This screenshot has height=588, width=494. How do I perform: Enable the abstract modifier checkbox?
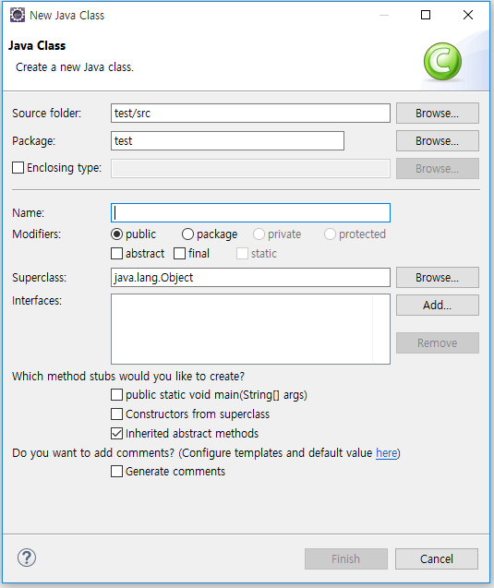pos(116,254)
